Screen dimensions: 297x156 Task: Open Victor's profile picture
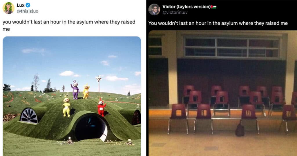(154, 10)
